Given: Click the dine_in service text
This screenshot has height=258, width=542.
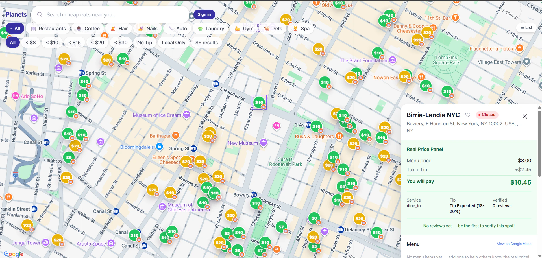Looking at the screenshot, I should pos(413,206).
